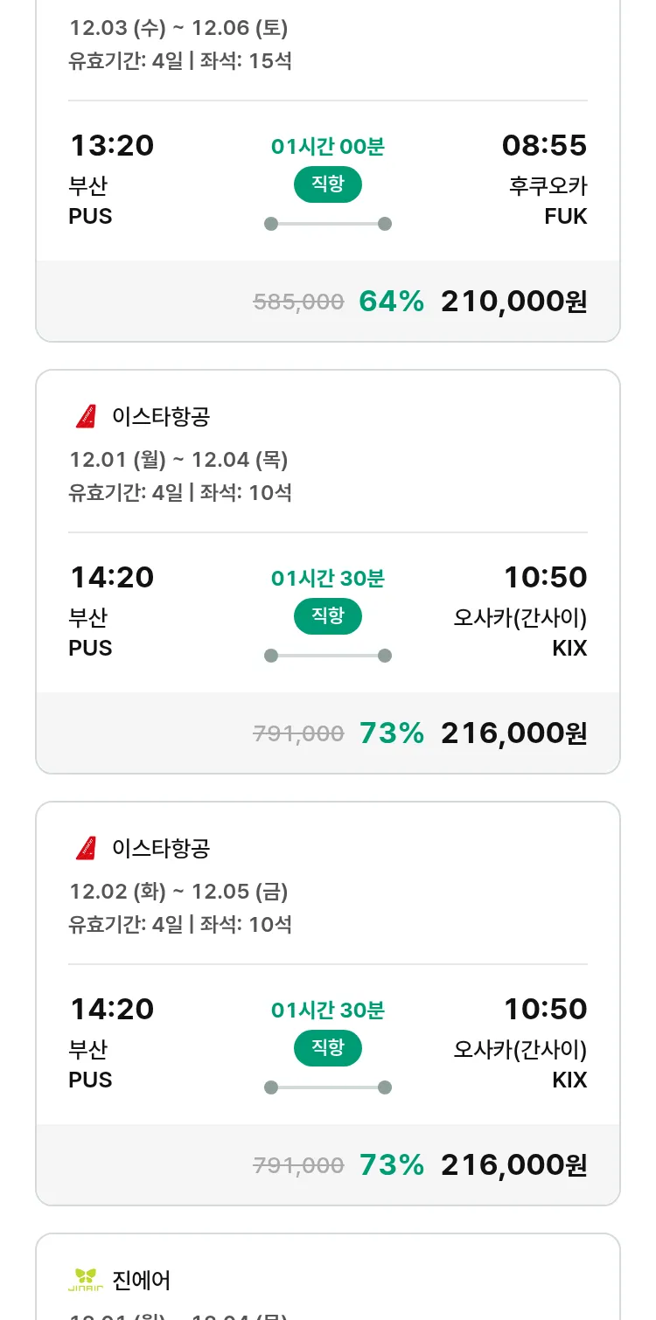Tap the 직항 badge on the Fukuoka flight
Viewport: 656px width, 1320px height.
328,184
